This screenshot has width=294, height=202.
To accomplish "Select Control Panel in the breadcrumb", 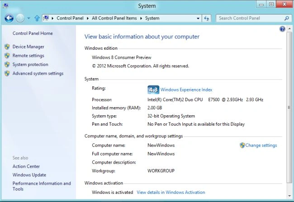I will click(70, 18).
